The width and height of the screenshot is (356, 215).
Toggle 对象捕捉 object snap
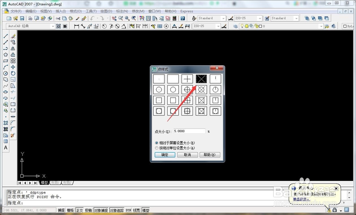click(101, 210)
